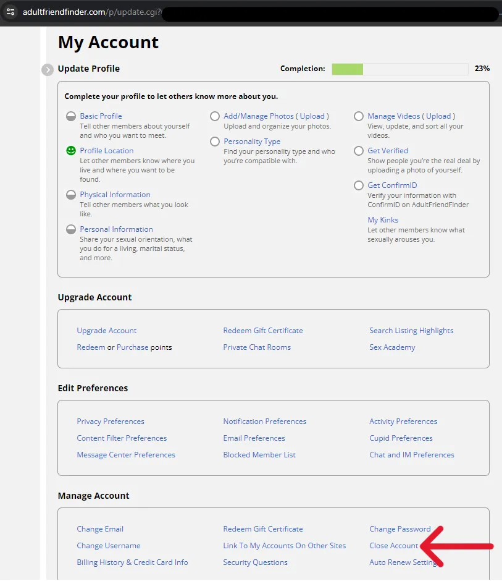Click the browser address bar URL
Viewport: 502px width, 581px height.
pyautogui.click(x=92, y=12)
